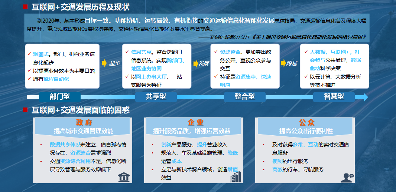Click the line 以提高业务效率为主要目的

(64, 71)
